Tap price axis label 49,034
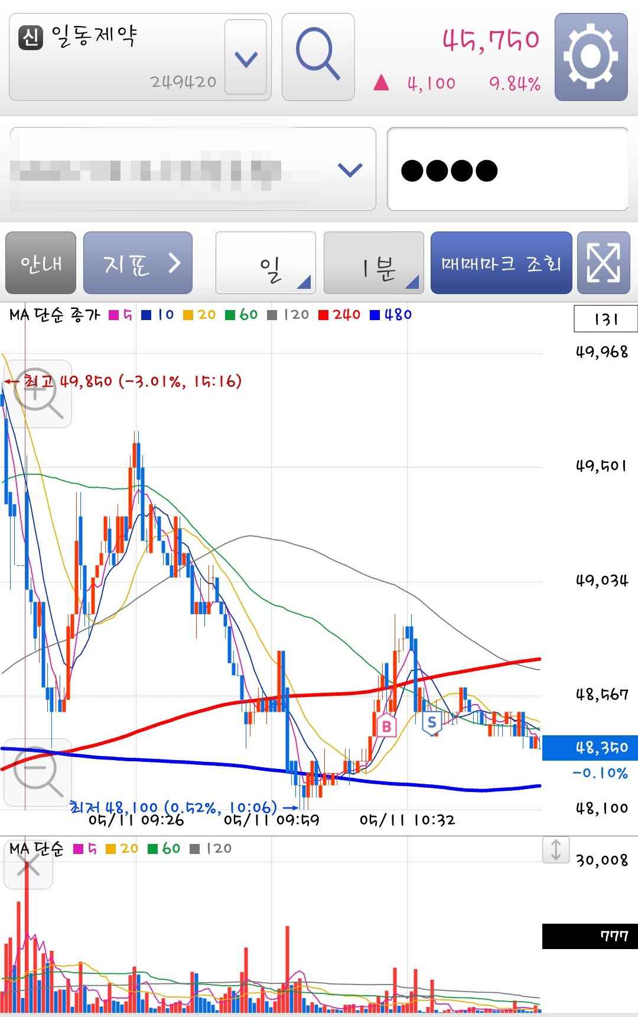This screenshot has width=638, height=1017. click(x=602, y=581)
